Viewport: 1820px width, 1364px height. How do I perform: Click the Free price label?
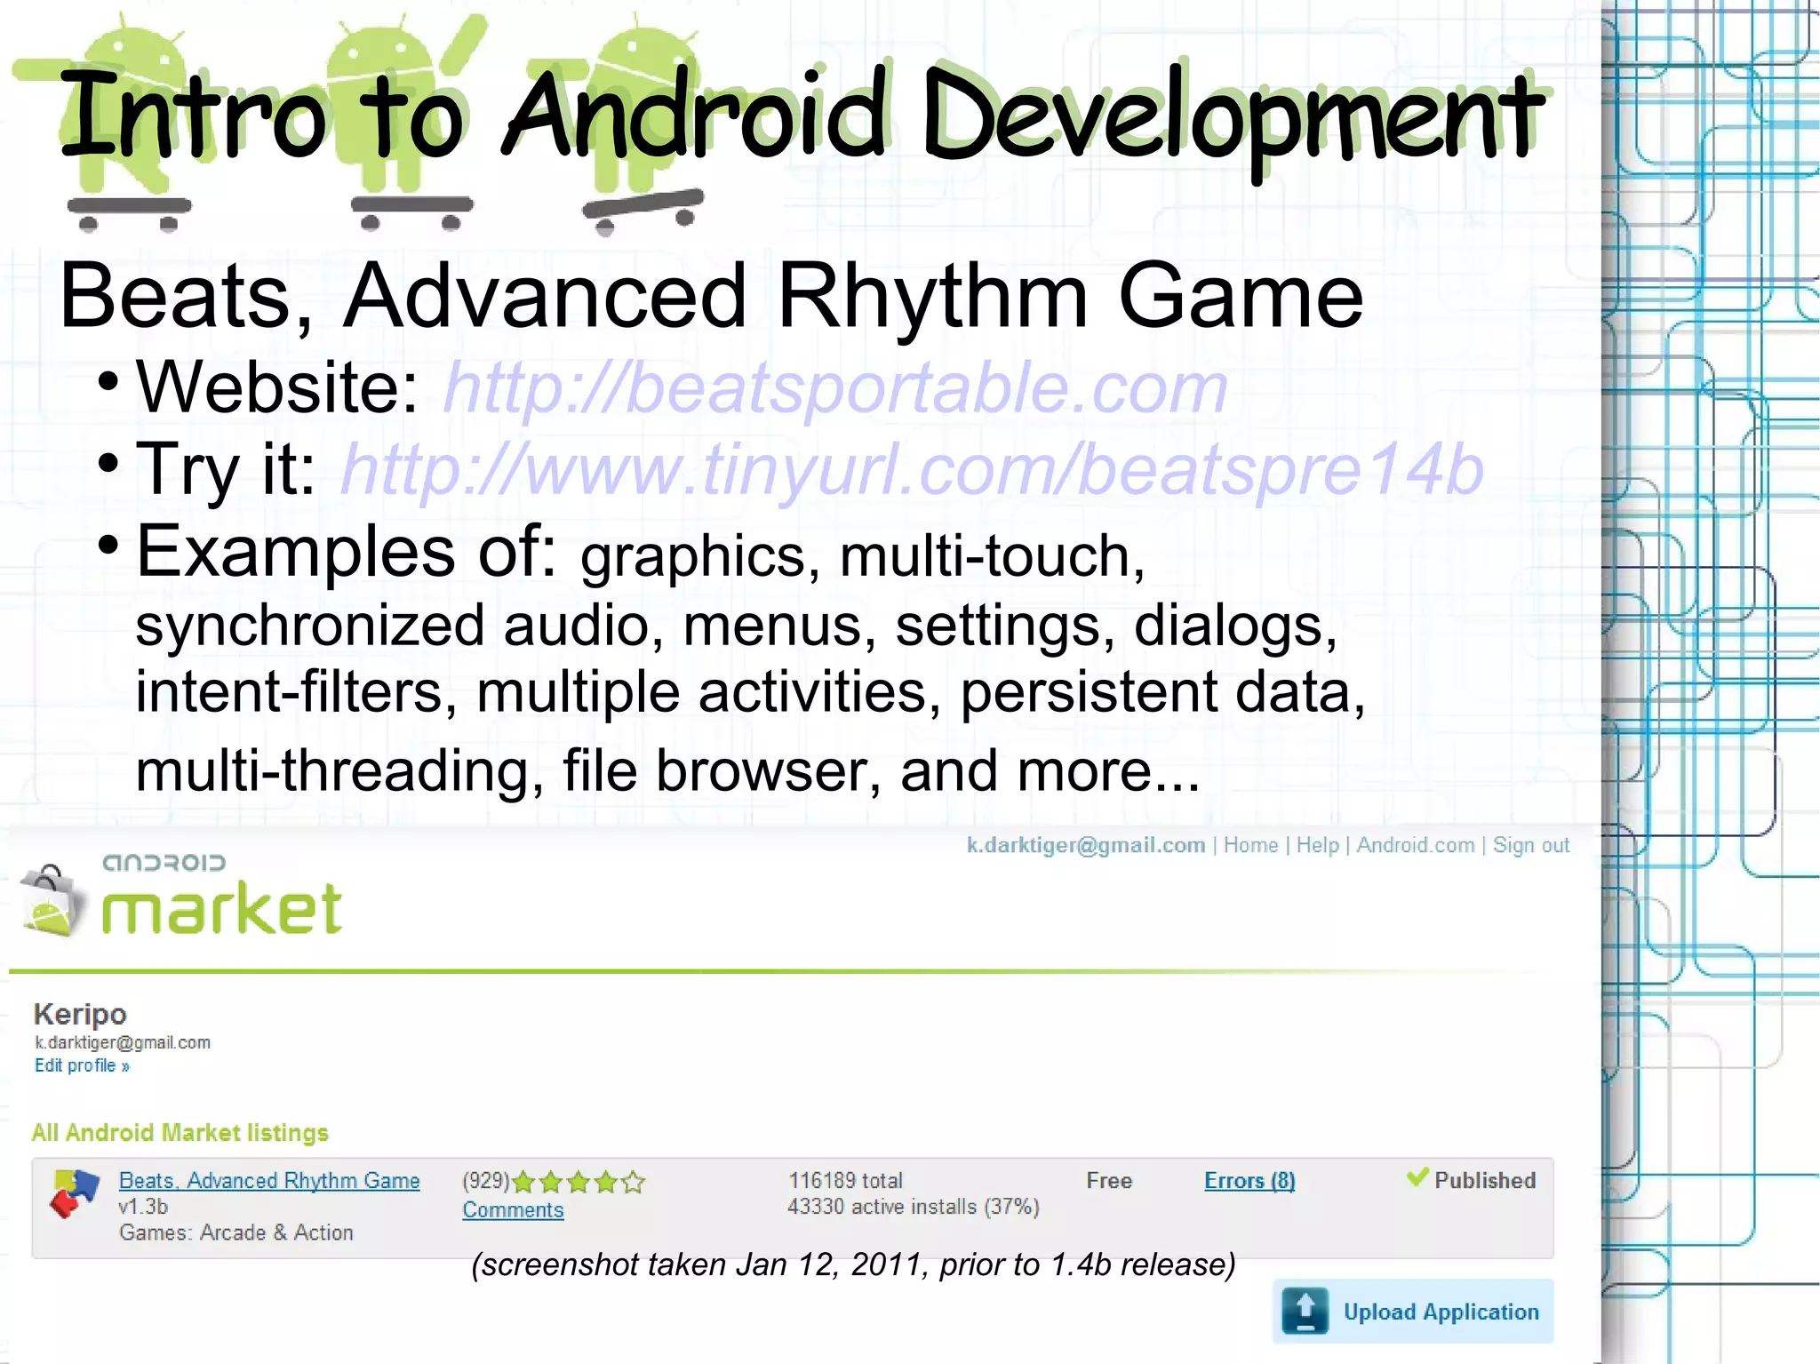point(1109,1180)
